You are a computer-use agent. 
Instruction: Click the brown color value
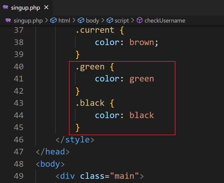pyautogui.click(x=142, y=42)
